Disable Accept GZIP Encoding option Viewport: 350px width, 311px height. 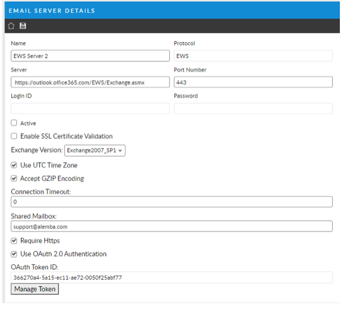14,179
